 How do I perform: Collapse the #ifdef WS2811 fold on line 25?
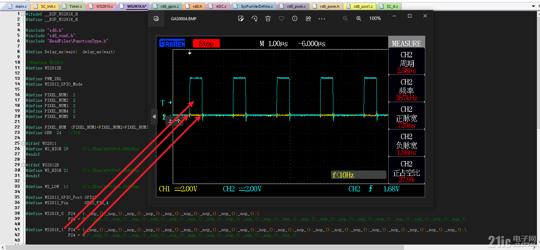[23, 144]
